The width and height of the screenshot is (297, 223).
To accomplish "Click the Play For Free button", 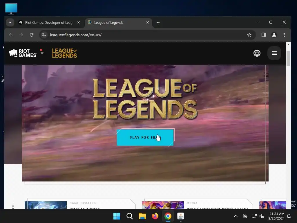I will pyautogui.click(x=145, y=137).
